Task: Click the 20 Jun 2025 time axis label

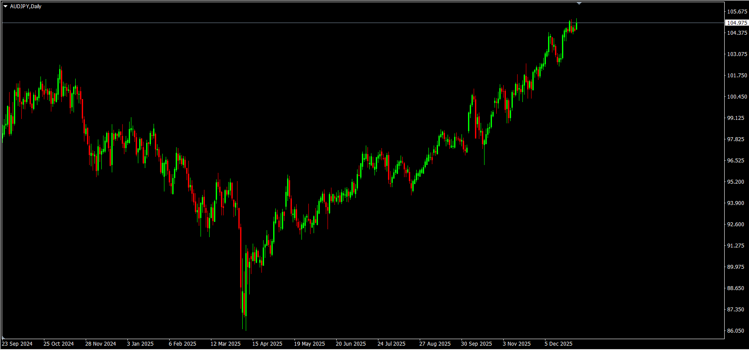Action: pyautogui.click(x=351, y=343)
